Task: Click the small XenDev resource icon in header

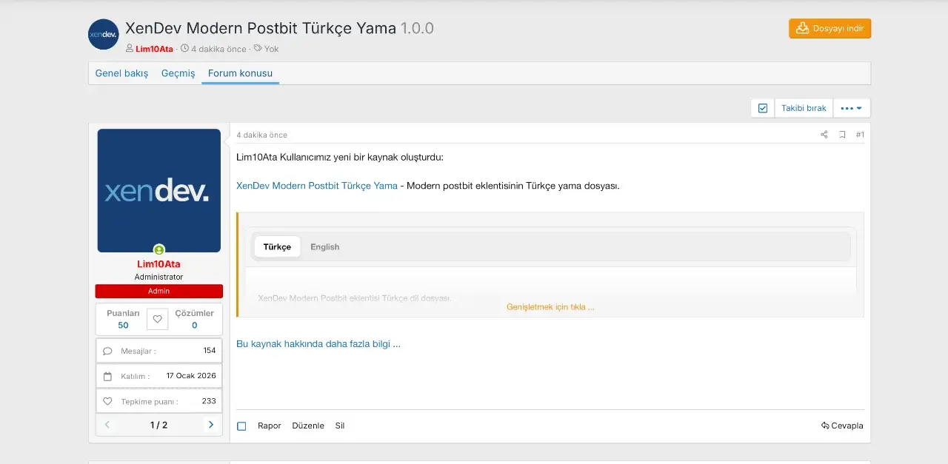Action: tap(104, 34)
